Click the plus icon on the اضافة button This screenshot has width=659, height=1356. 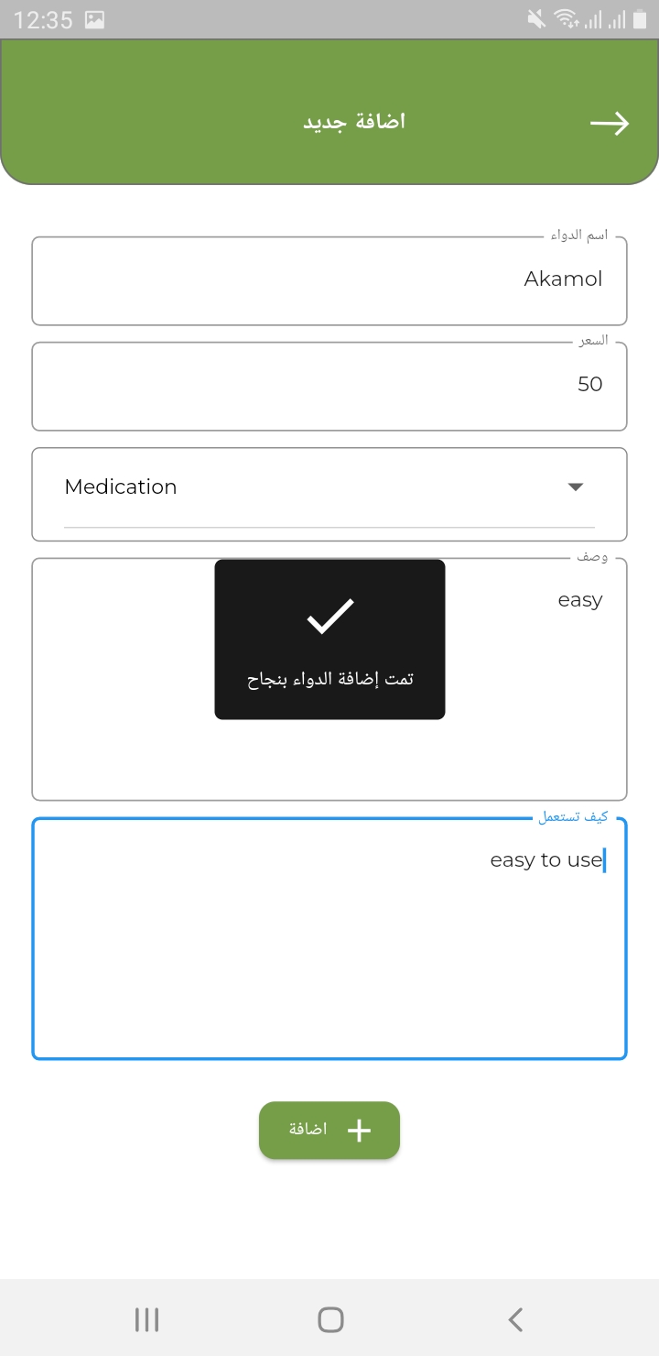coord(359,1130)
